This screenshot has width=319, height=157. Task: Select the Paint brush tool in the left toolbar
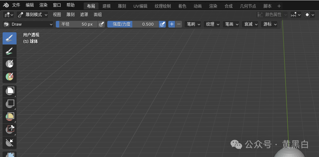pyautogui.click(x=10, y=51)
